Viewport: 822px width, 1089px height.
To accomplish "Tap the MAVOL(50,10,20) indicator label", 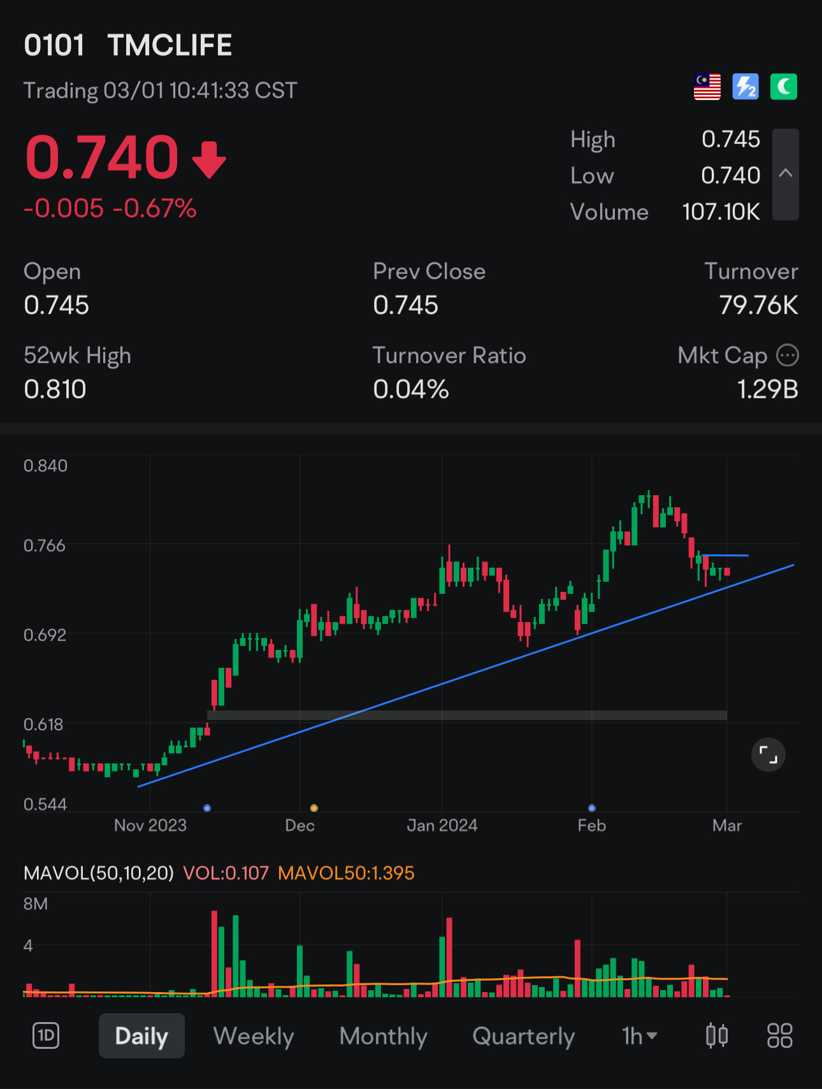I will [99, 873].
